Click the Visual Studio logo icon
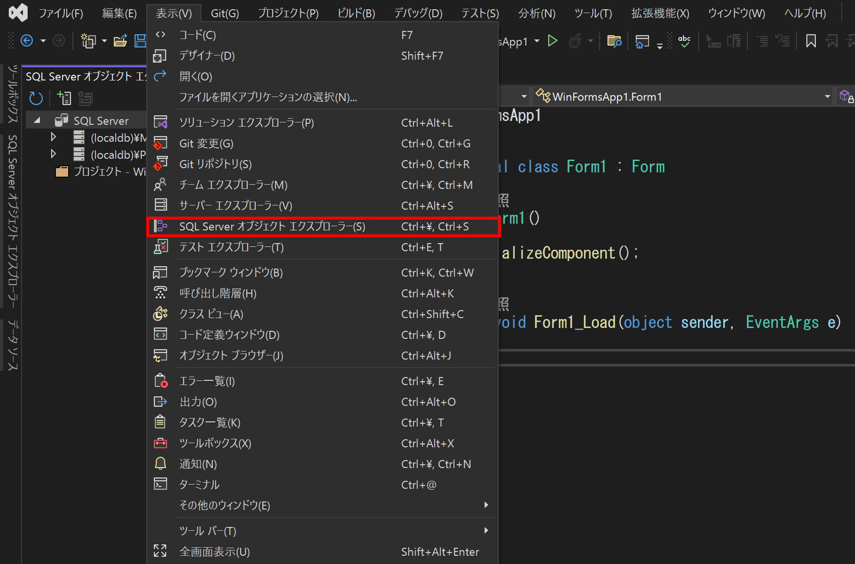The image size is (855, 564). click(x=18, y=13)
